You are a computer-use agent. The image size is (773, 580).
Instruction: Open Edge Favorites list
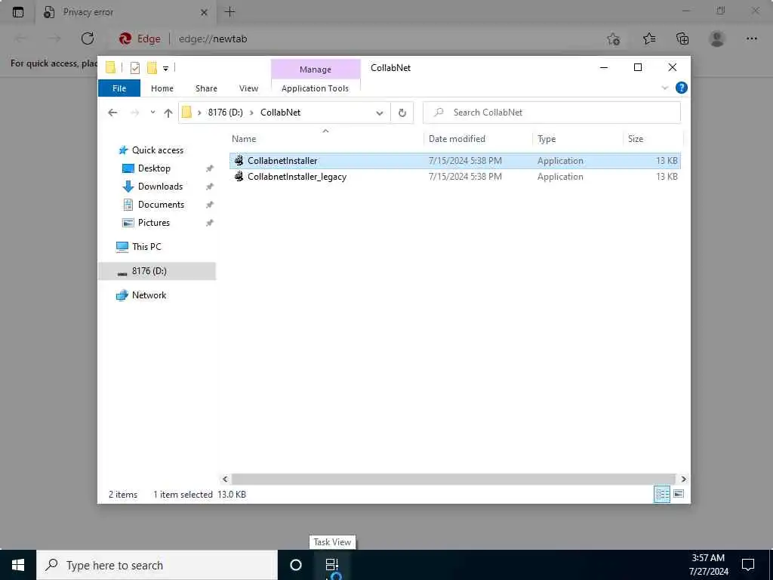coord(649,39)
